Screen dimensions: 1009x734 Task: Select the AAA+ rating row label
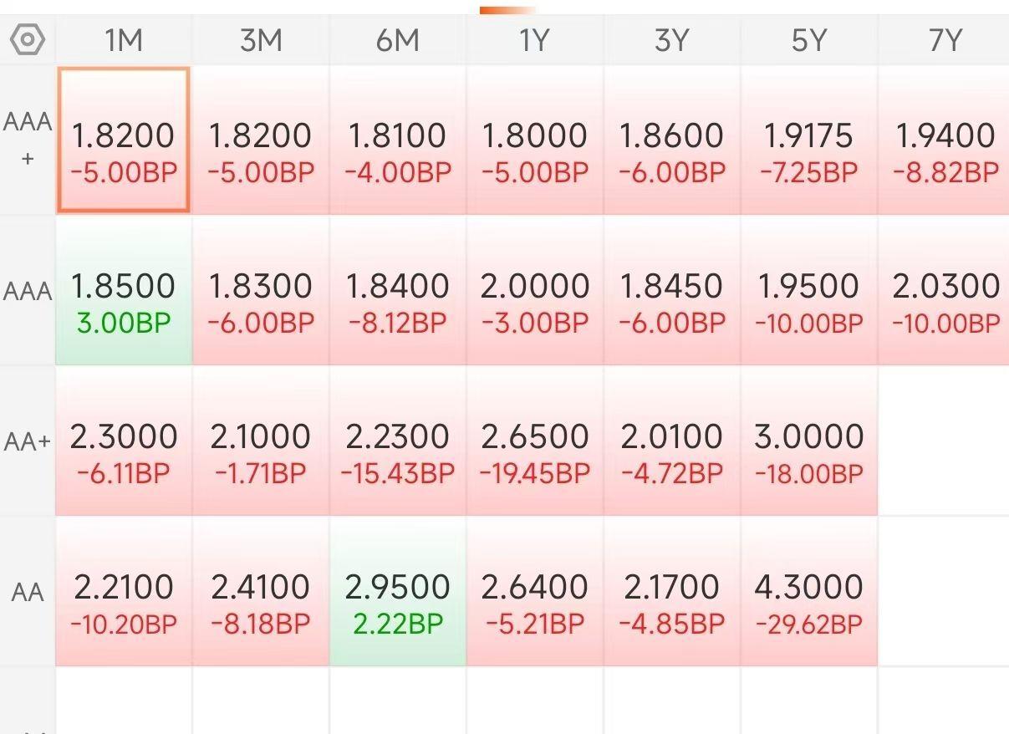point(28,139)
